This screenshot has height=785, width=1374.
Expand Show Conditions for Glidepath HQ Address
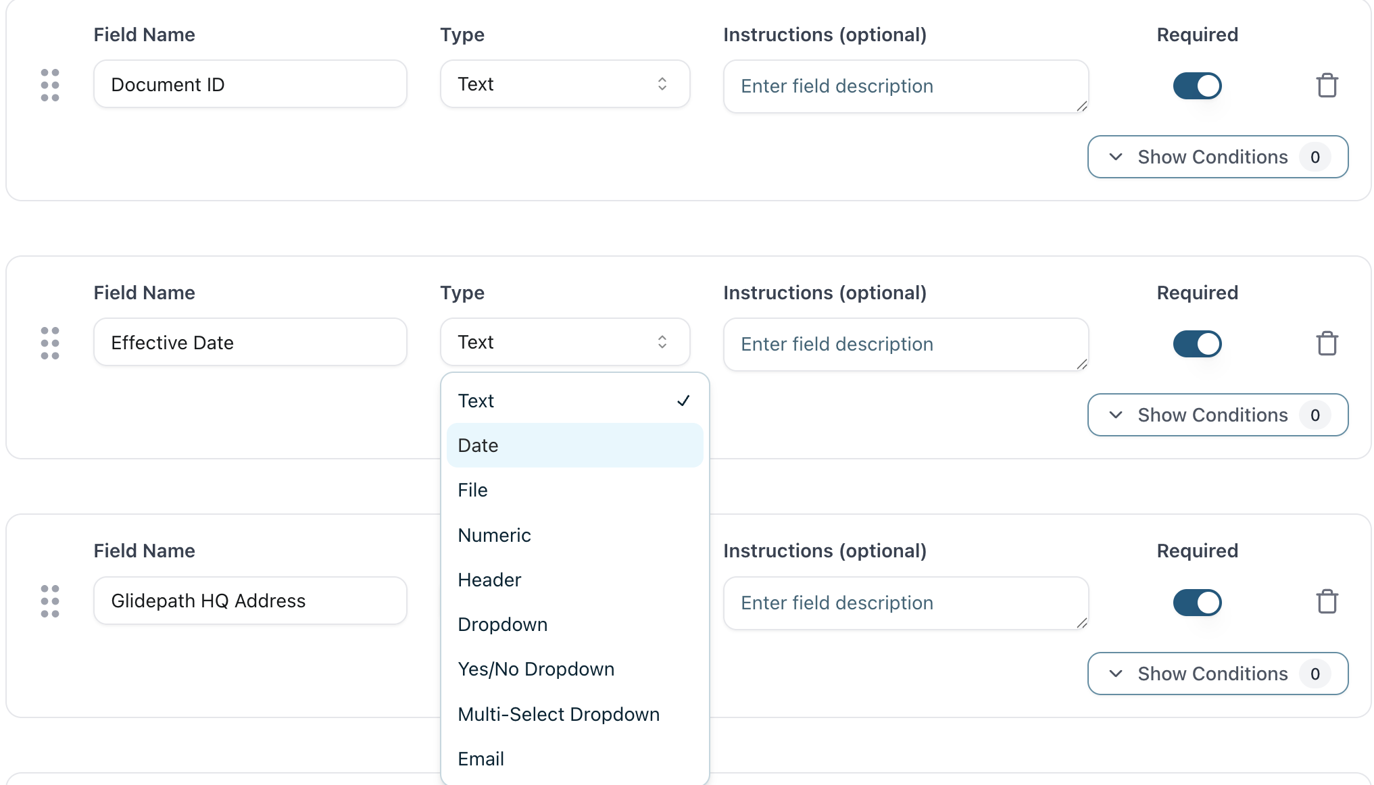1217,674
